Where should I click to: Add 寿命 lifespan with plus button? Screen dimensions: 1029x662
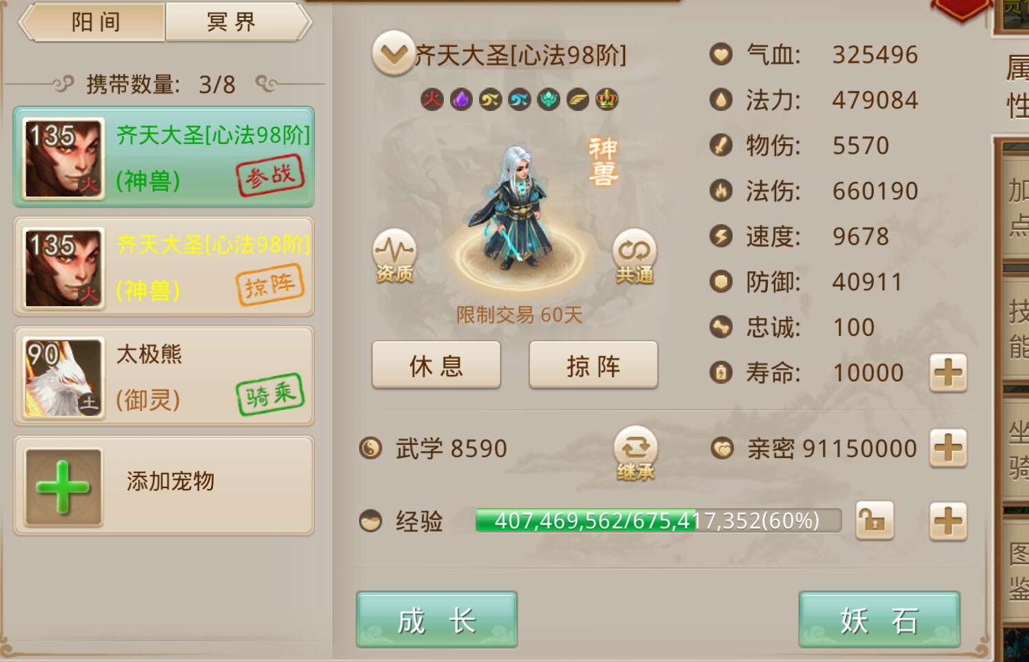point(948,373)
